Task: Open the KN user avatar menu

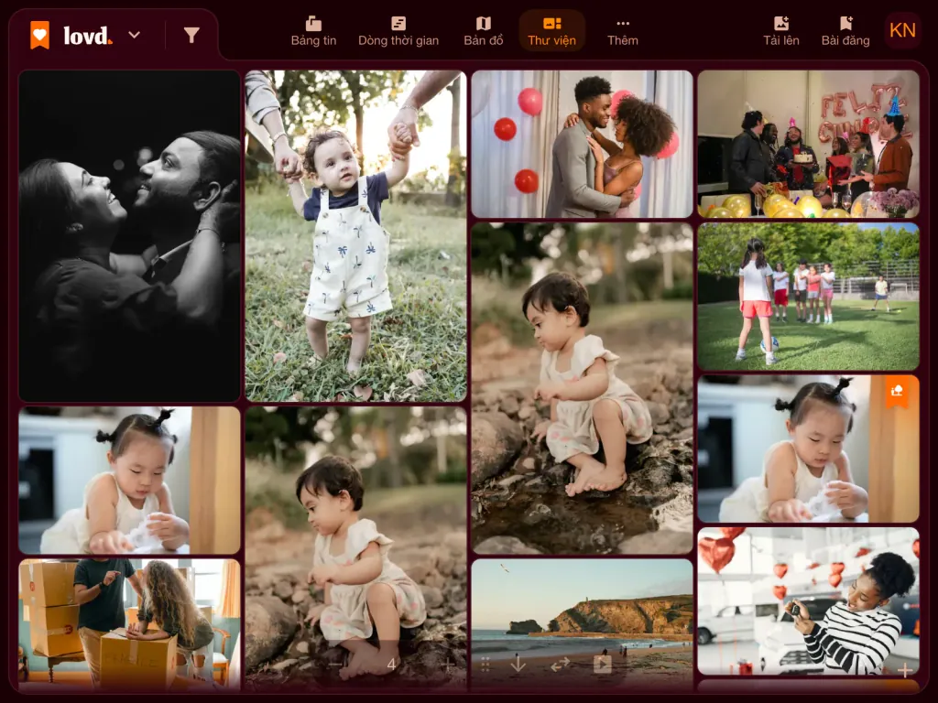Action: [x=902, y=30]
